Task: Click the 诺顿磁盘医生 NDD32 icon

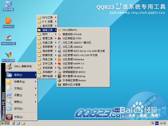Action: 59,72
